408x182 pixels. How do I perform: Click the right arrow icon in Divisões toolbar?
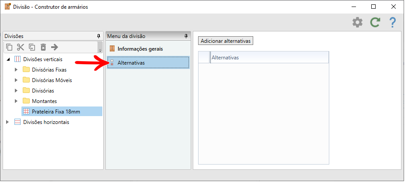(x=54, y=47)
